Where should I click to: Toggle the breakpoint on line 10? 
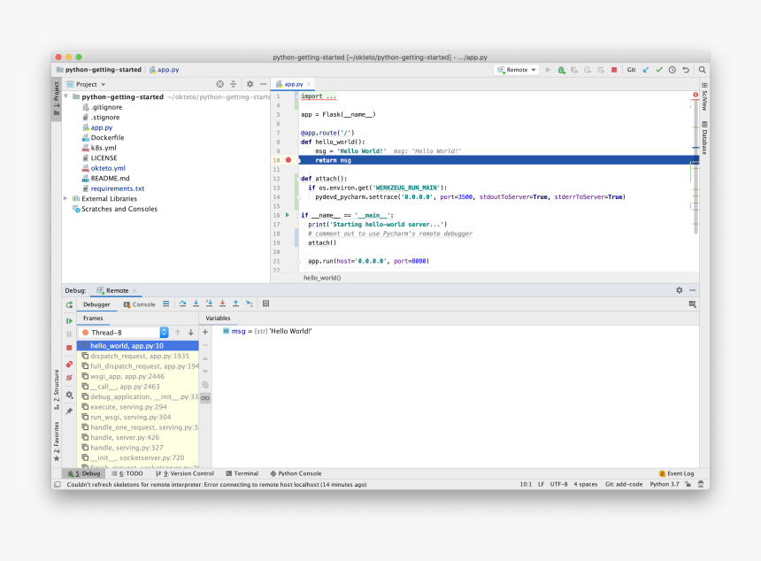point(288,160)
